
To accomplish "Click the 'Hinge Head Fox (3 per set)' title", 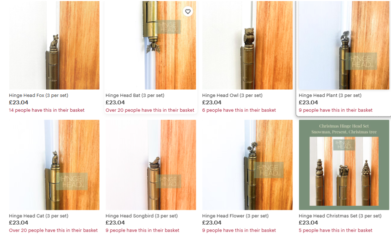I will pyautogui.click(x=39, y=95).
